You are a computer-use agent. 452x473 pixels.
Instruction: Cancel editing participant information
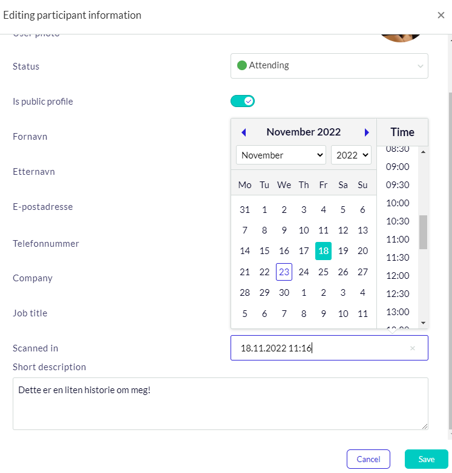(x=368, y=459)
